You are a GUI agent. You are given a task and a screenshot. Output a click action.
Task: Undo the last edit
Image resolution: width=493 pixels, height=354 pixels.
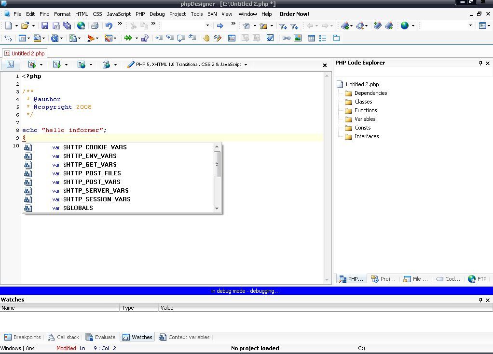[x=109, y=26]
